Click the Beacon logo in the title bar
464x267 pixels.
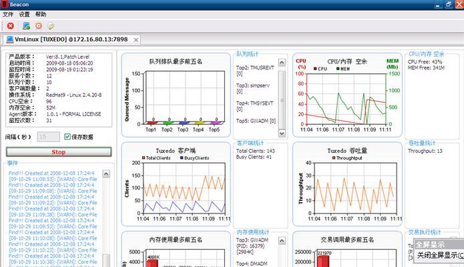(x=5, y=5)
